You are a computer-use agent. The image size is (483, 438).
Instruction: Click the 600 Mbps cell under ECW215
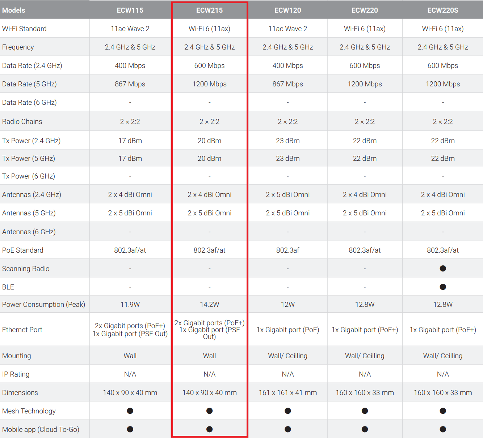click(209, 65)
